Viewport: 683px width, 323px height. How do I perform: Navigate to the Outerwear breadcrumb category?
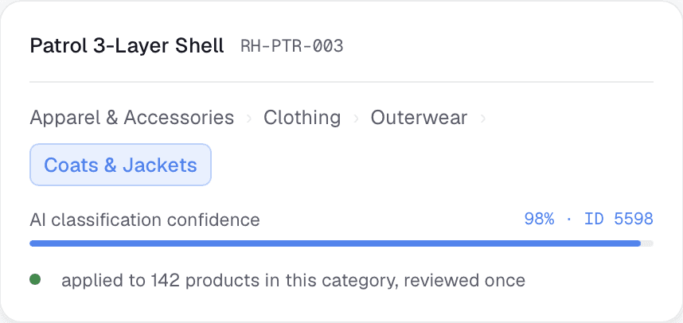click(x=419, y=118)
